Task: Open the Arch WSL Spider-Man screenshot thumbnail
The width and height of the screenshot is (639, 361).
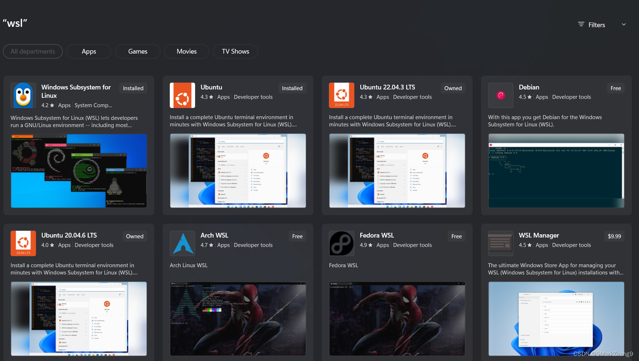Action: coord(238,319)
